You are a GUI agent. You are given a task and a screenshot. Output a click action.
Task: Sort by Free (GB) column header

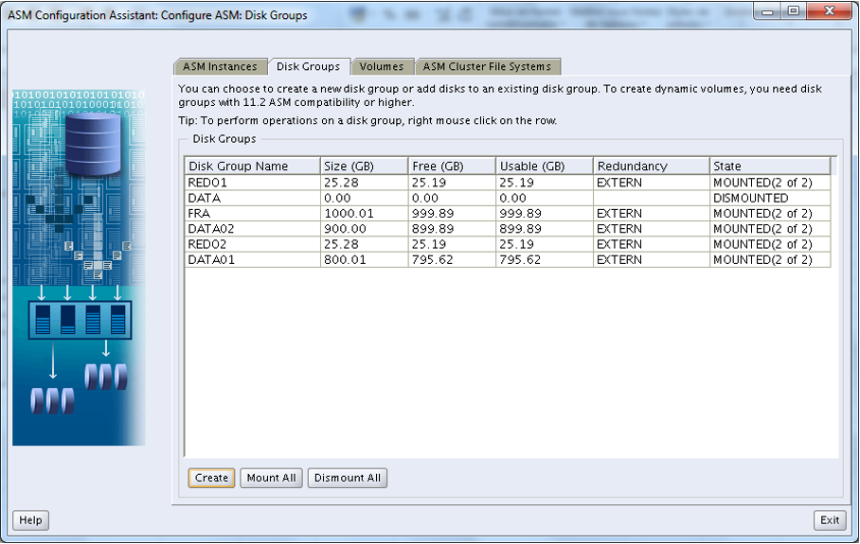[x=452, y=166]
